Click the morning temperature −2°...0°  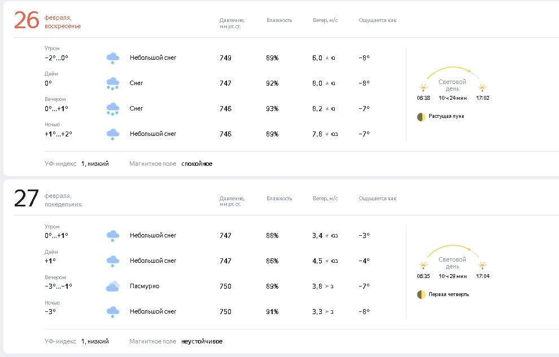tap(56, 58)
